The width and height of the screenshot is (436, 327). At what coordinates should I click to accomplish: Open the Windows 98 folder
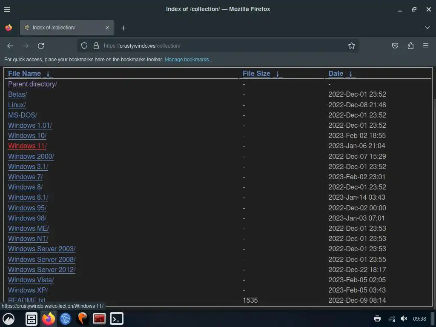27,218
